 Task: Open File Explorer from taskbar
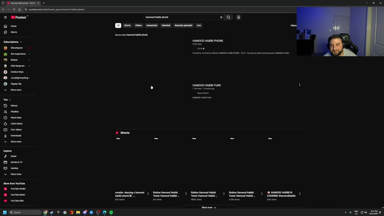click(x=78, y=212)
